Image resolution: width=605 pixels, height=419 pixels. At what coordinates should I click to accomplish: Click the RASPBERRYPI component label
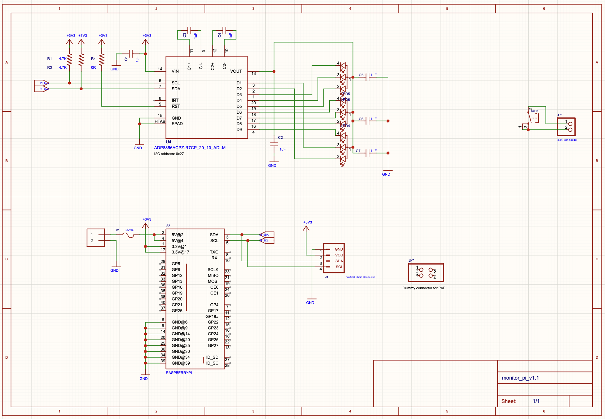point(179,373)
